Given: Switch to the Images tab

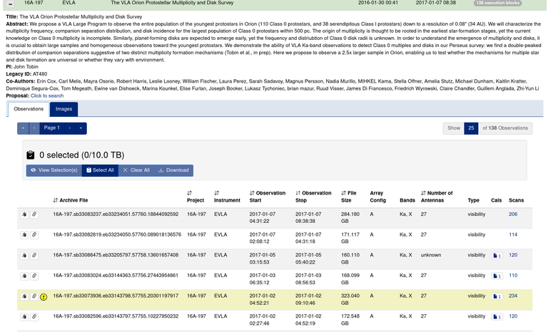Looking at the screenshot, I should 64,109.
